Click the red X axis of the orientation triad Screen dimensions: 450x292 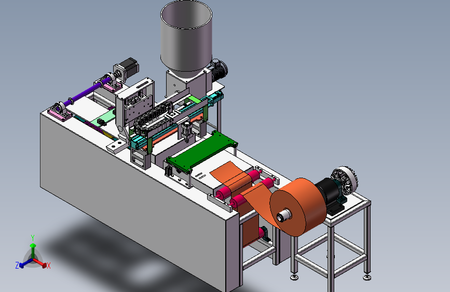(x=42, y=263)
